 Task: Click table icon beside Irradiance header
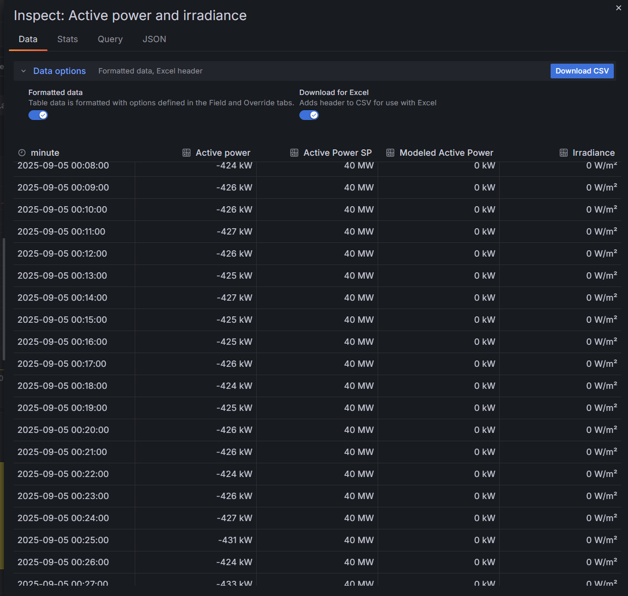[x=564, y=153]
